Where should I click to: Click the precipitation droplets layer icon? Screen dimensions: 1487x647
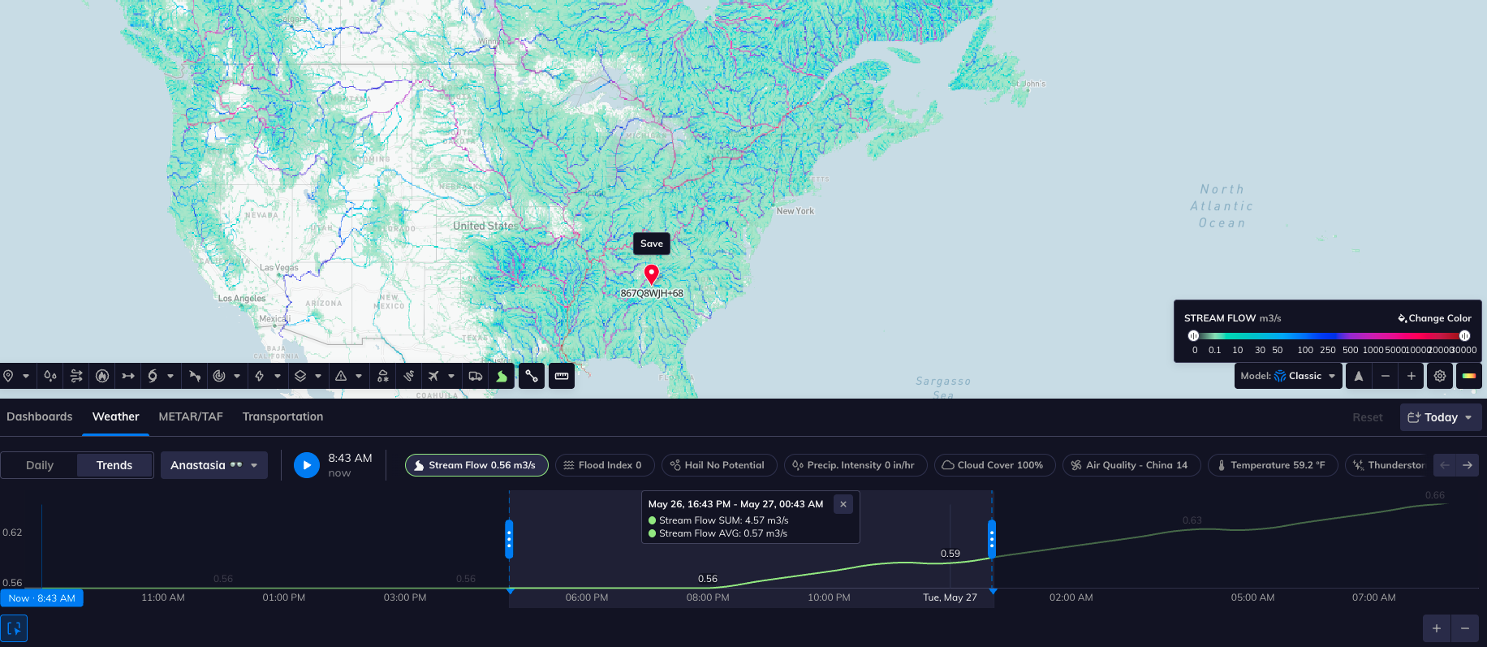coord(50,376)
